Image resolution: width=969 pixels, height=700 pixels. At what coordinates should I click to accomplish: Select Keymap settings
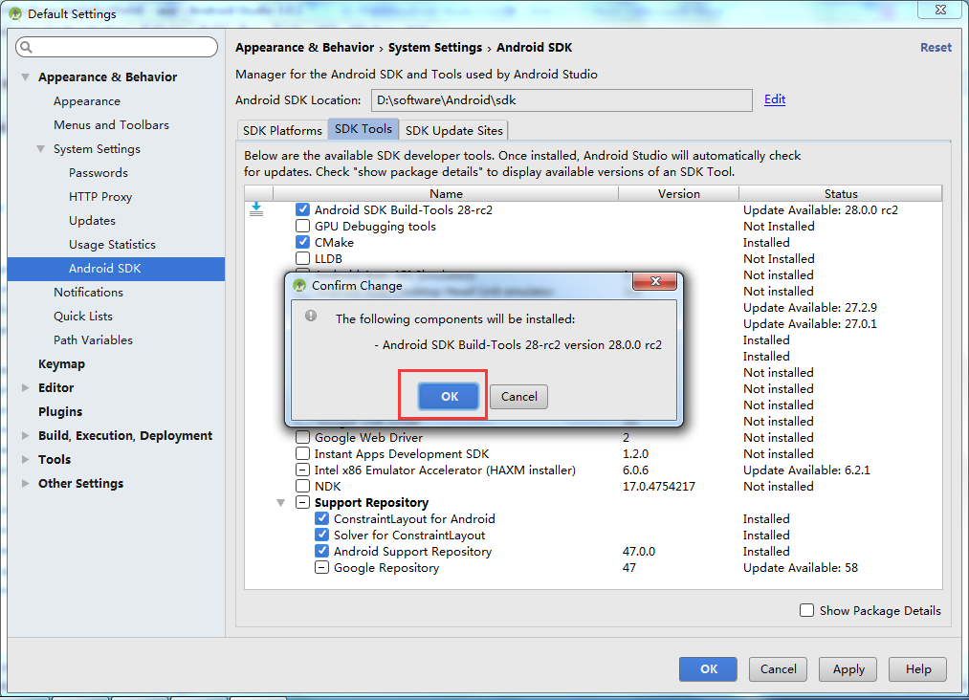point(61,364)
